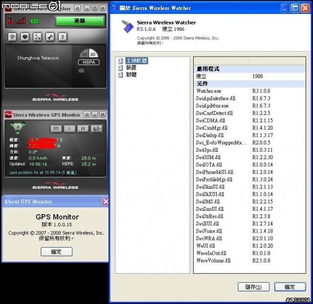Select the SwiSMS.dll row
The width and height of the screenshot is (313, 304).
249,202
